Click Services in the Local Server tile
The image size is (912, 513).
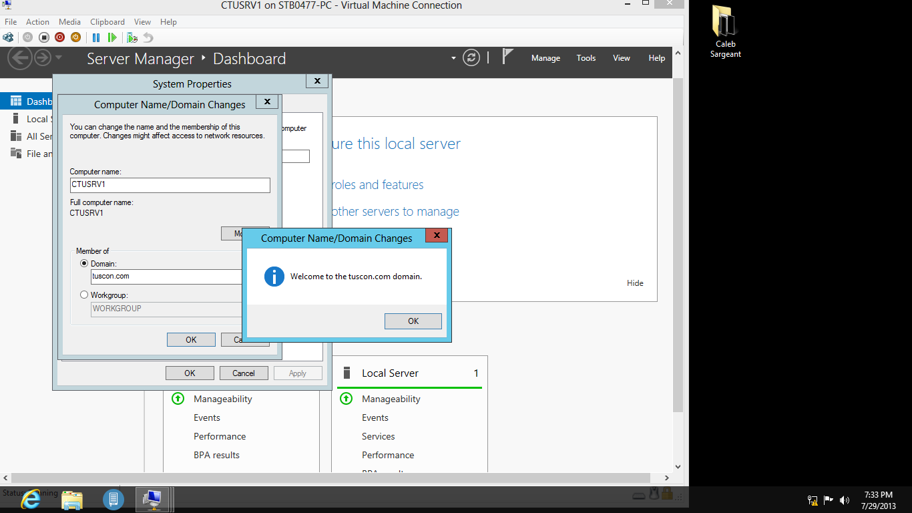click(379, 436)
